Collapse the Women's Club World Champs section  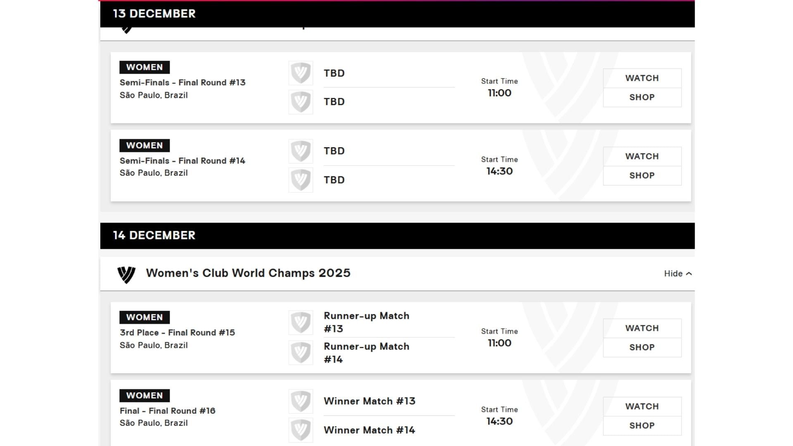pos(673,273)
